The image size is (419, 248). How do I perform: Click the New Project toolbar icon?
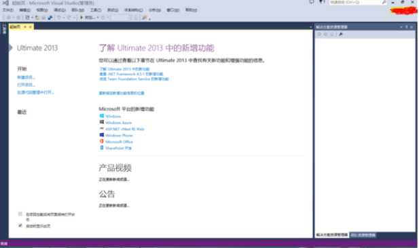click(27, 18)
